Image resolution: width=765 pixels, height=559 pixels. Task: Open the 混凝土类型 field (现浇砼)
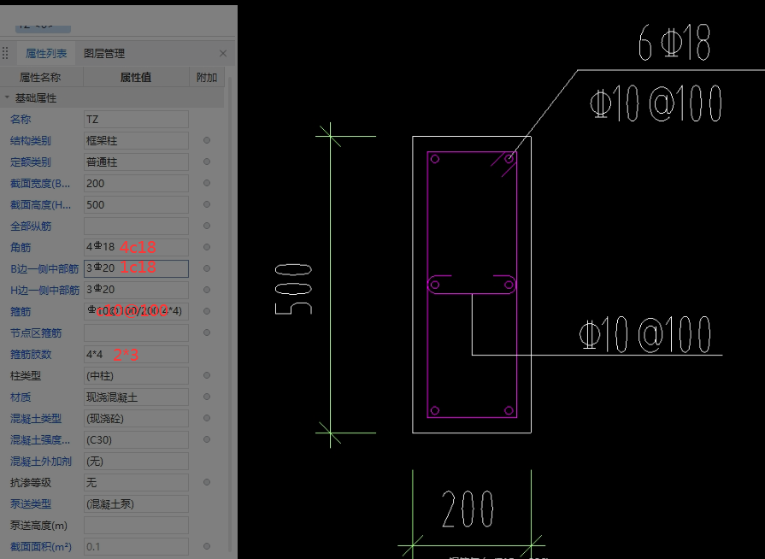(x=136, y=419)
